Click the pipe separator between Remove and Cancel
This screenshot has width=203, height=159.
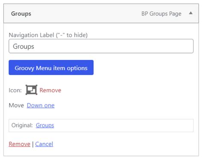(x=33, y=144)
